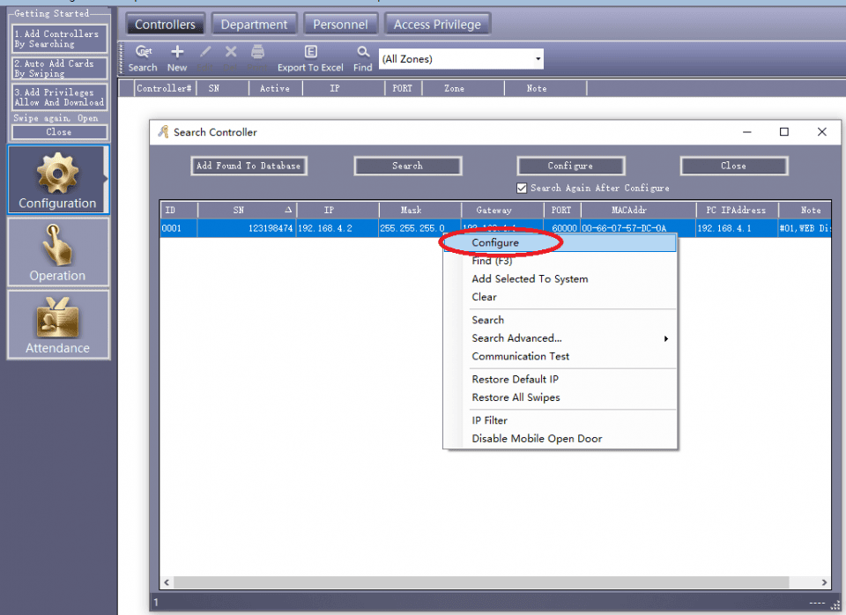Toggle Search Again After Configure checkbox

coord(522,188)
